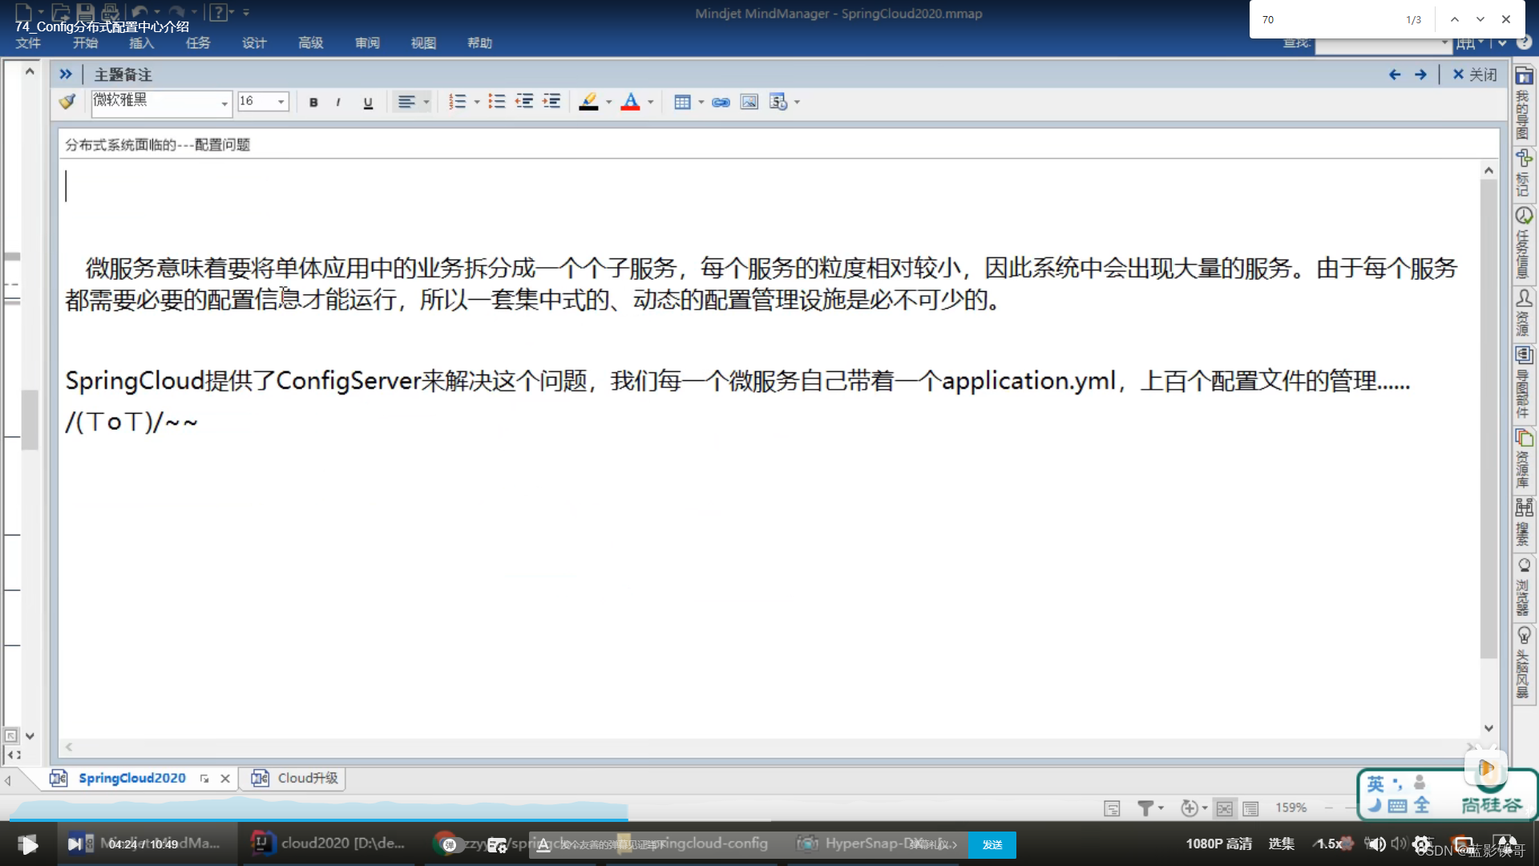Toggle outline view in status bar
This screenshot has width=1539, height=866.
(x=1250, y=808)
